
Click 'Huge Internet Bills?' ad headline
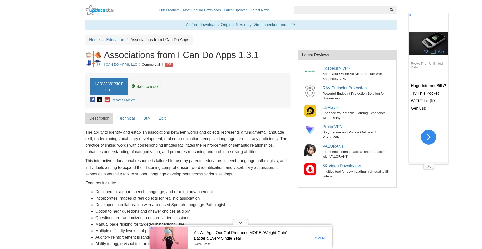click(x=429, y=97)
